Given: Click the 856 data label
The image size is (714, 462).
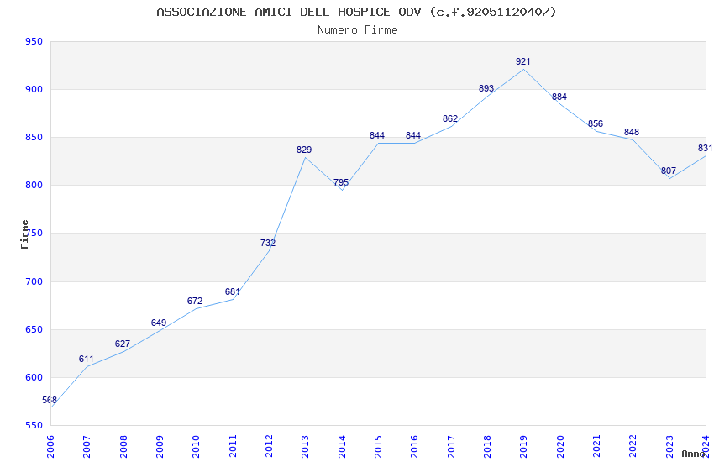Looking at the screenshot, I should coord(596,123).
